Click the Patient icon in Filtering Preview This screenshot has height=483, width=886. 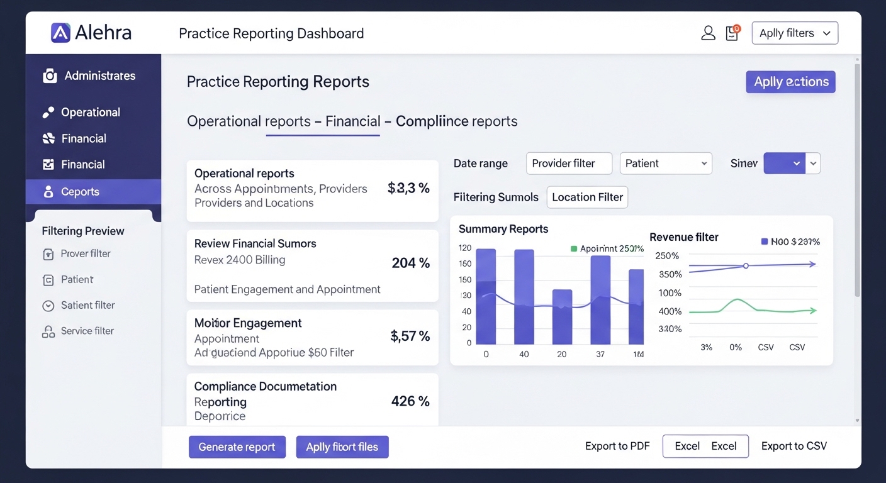[x=48, y=280]
